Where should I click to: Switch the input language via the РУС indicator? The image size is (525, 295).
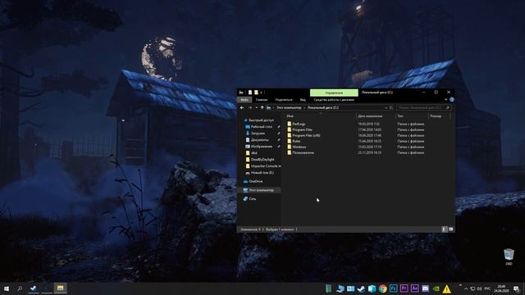coord(487,288)
